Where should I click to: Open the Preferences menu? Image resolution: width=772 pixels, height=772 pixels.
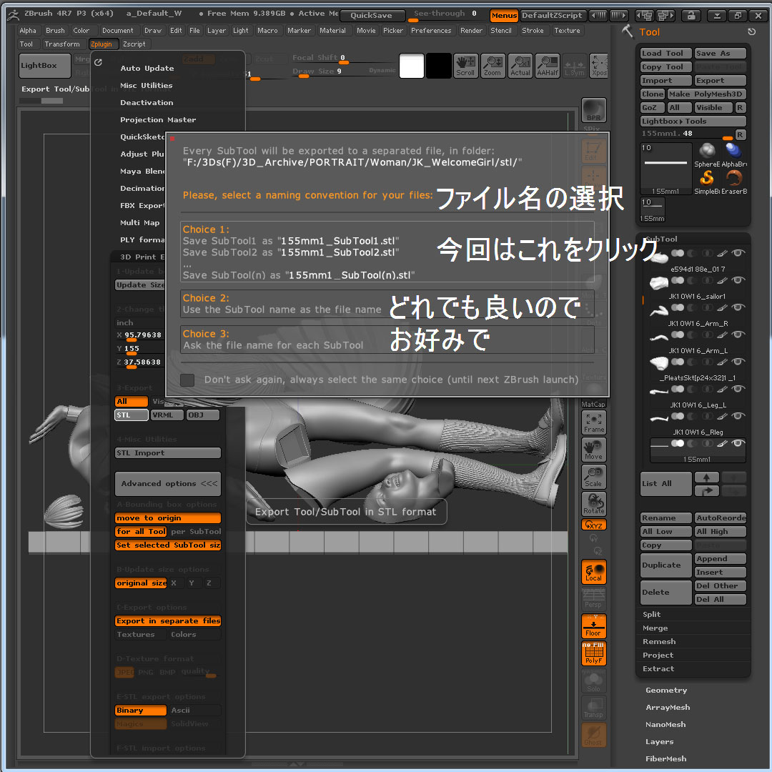click(431, 31)
